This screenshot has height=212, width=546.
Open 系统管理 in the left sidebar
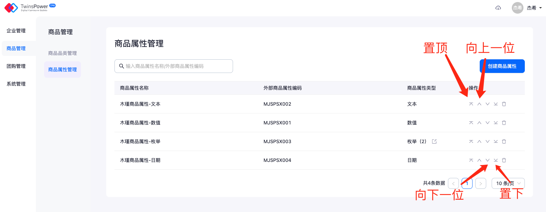coord(16,84)
